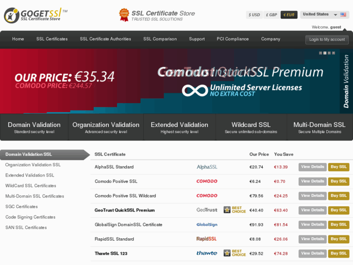353x265 pixels.
Task: Select the Organization Validation tab
Action: 106,127
